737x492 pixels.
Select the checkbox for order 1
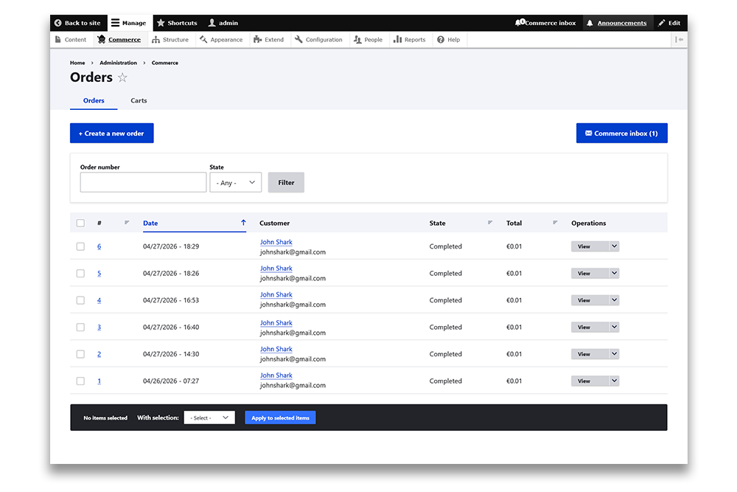click(x=80, y=381)
